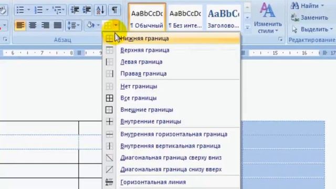Toggle center text alignment
336x189 pixels.
[x=33, y=25]
